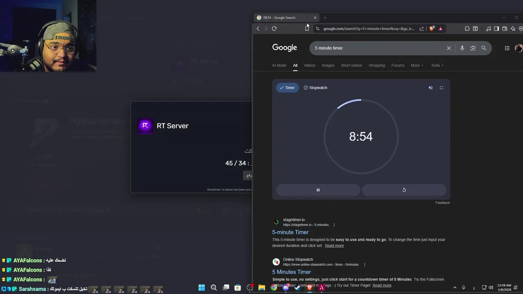Image resolution: width=523 pixels, height=294 pixels.
Task: Click Read more on stagetimer snippet
Action: (334, 246)
